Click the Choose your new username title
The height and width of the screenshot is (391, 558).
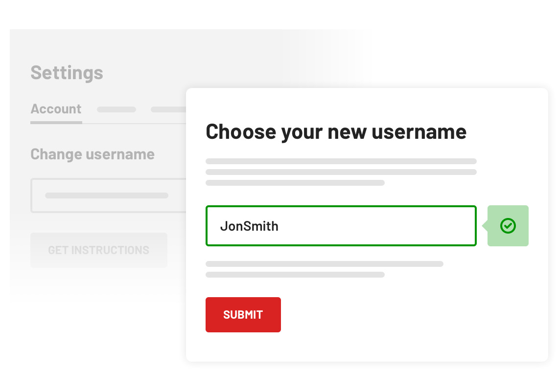tap(336, 132)
